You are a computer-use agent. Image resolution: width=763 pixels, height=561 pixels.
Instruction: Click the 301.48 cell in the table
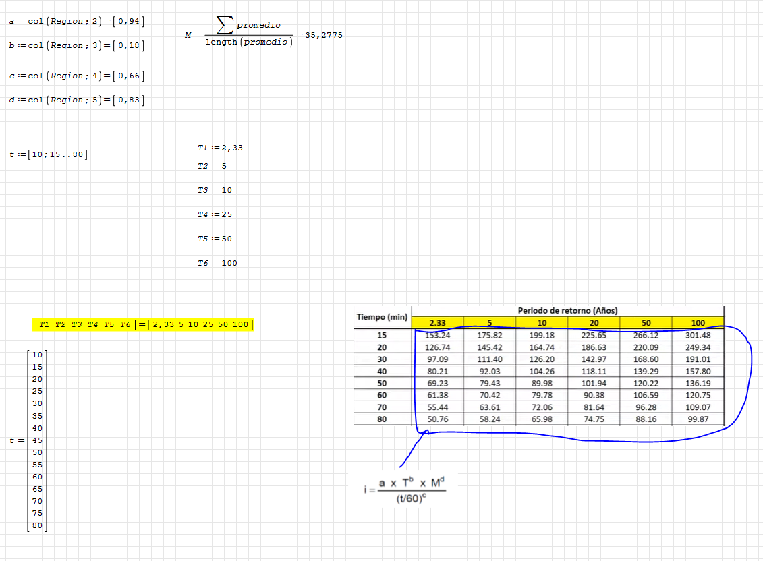(698, 335)
